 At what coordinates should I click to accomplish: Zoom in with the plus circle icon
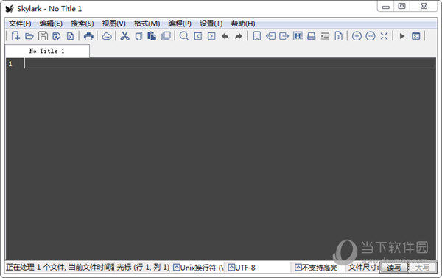coord(357,36)
